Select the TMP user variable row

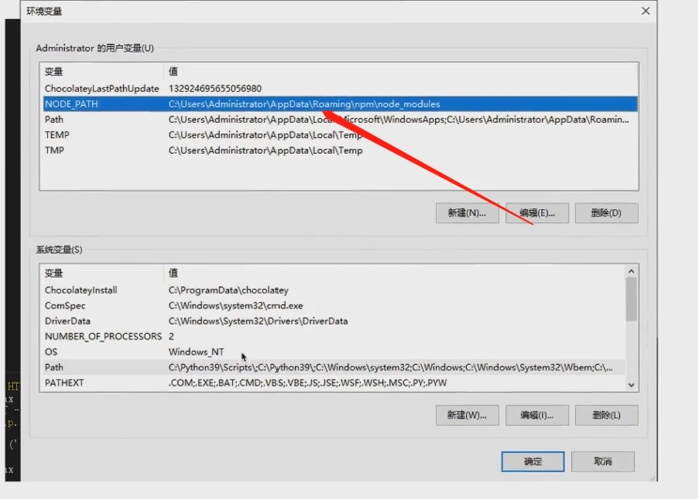54,150
